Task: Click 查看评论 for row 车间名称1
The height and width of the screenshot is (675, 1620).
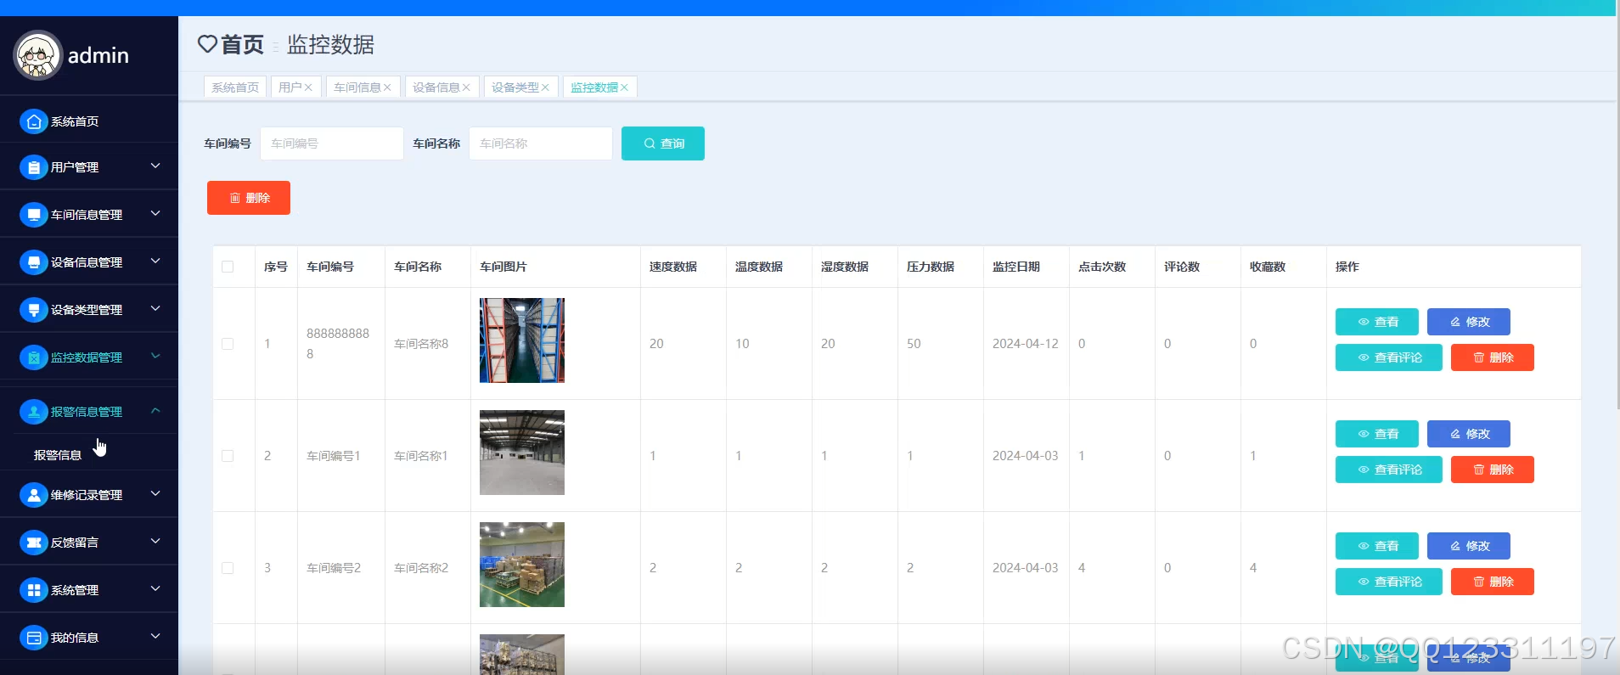Action: click(x=1389, y=470)
